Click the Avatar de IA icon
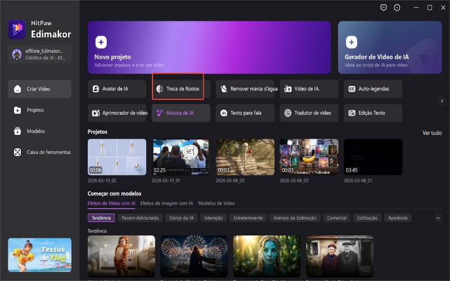 [x=96, y=89]
